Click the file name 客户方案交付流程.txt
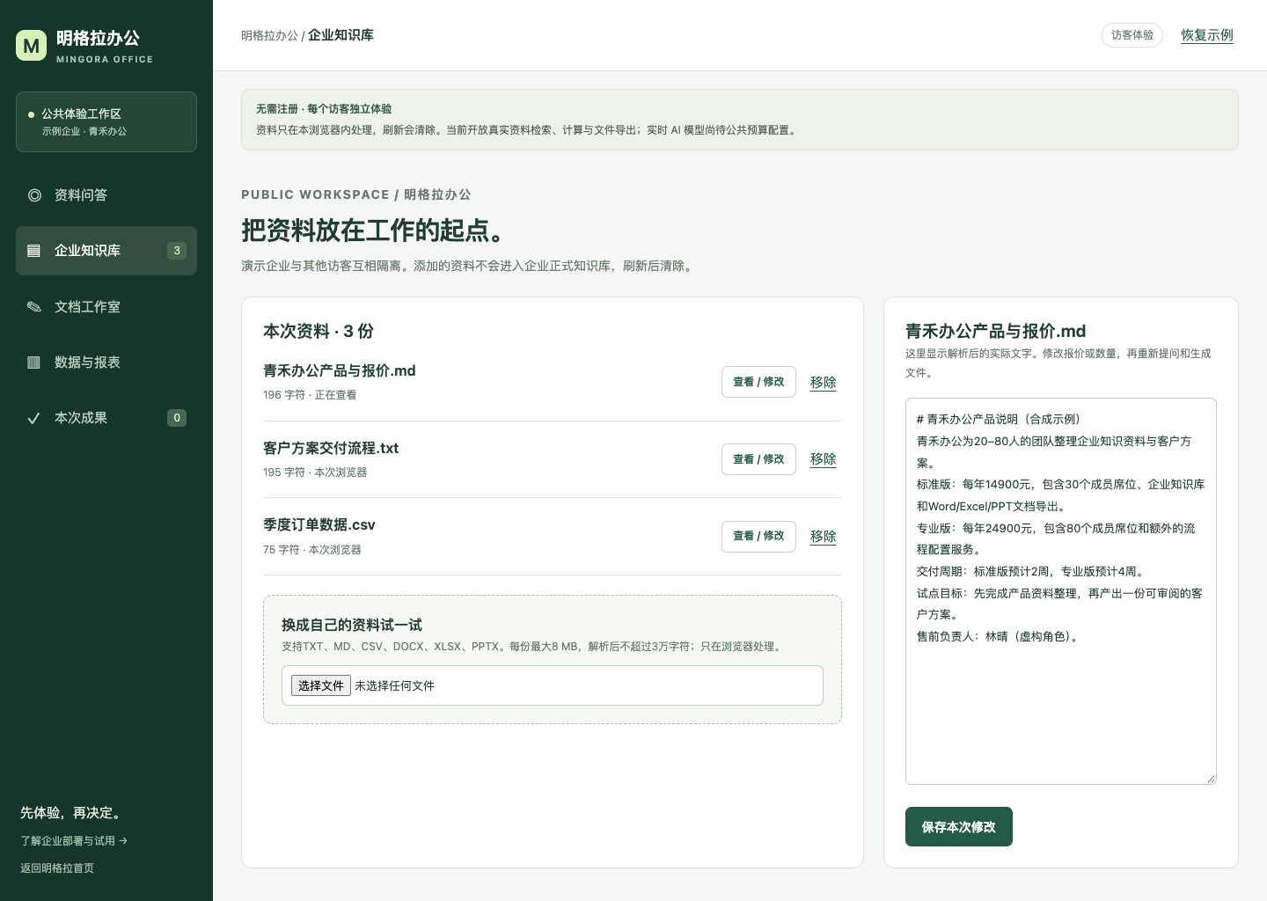The width and height of the screenshot is (1267, 901). (x=331, y=449)
